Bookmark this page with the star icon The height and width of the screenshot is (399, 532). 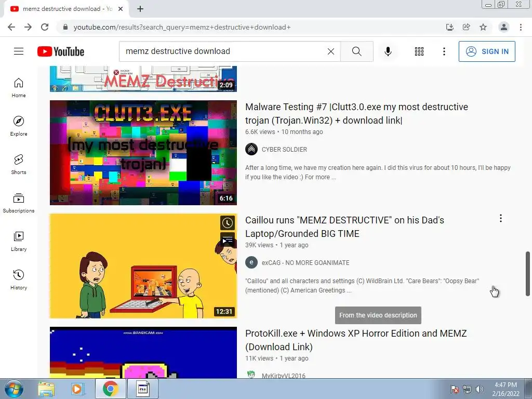coord(483,27)
